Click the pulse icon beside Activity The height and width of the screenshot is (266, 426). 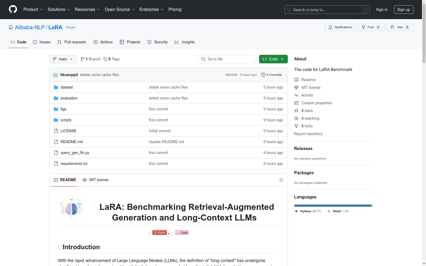(x=296, y=95)
